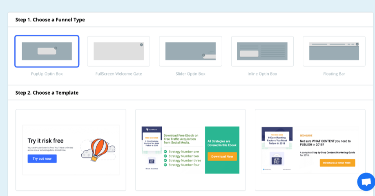The width and height of the screenshot is (375, 196).
Task: Choose the FullScreen Welcome Gate funnel type
Action: (x=118, y=51)
